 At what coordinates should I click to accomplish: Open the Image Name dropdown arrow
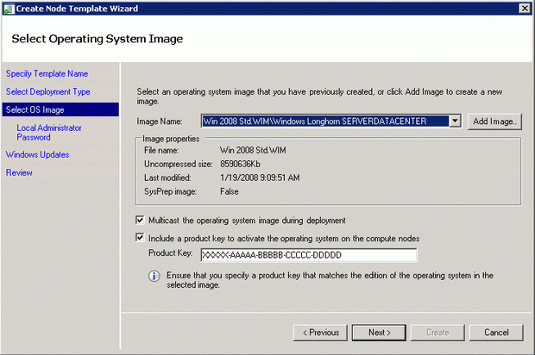(456, 121)
